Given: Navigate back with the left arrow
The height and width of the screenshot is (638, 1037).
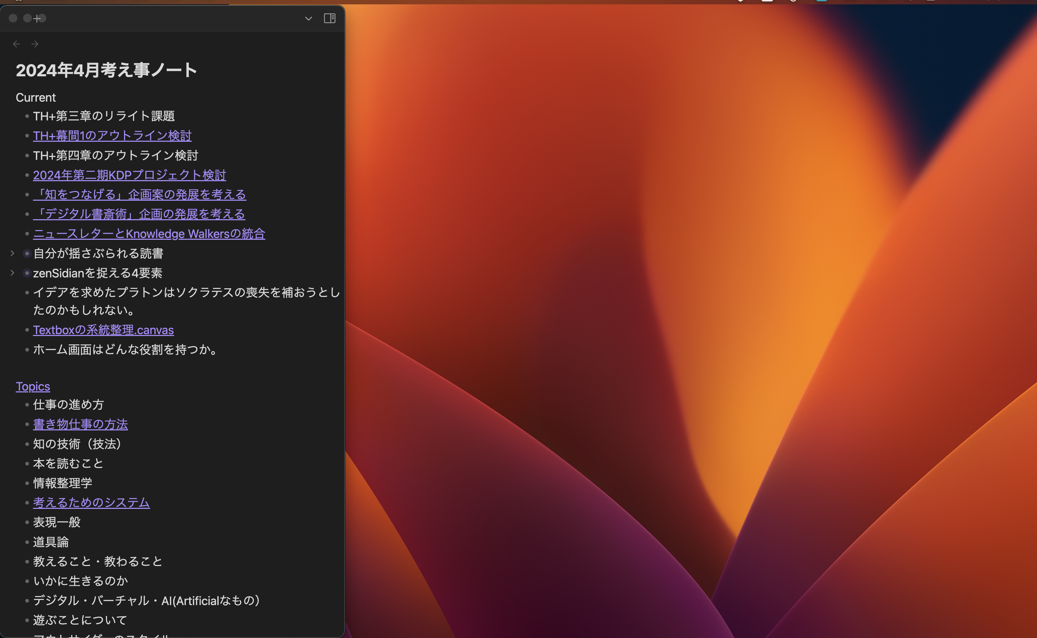Looking at the screenshot, I should click(x=16, y=44).
